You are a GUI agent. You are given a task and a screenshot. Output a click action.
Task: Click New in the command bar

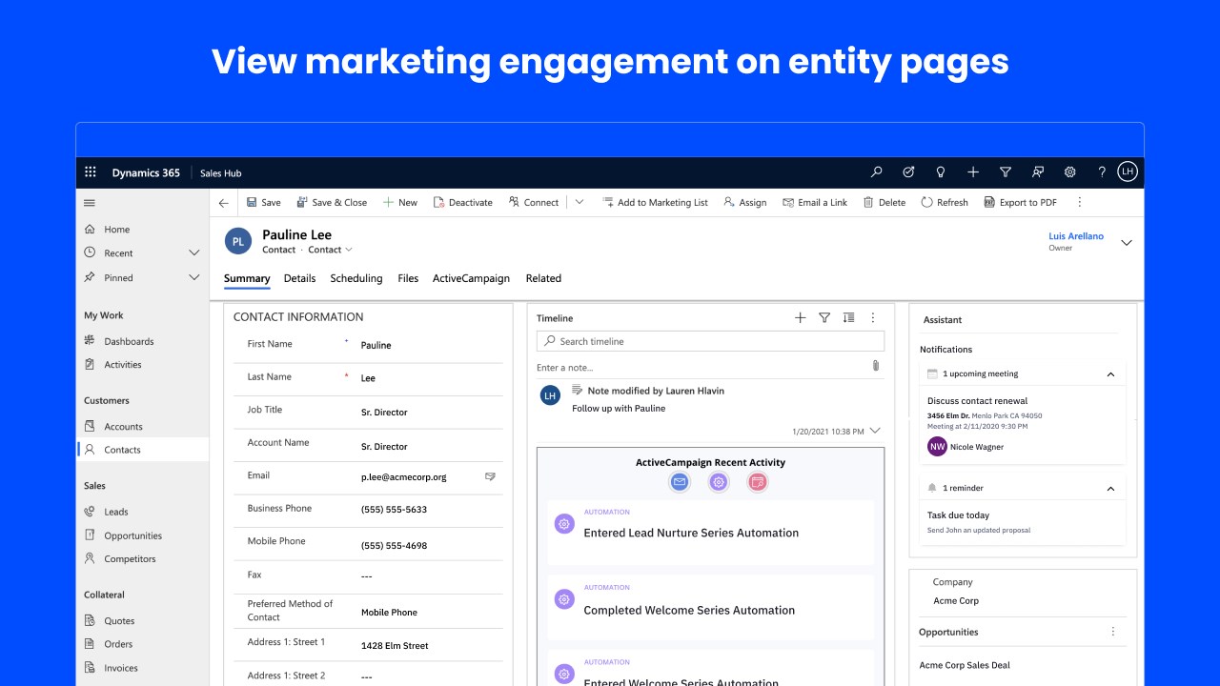[x=400, y=202]
